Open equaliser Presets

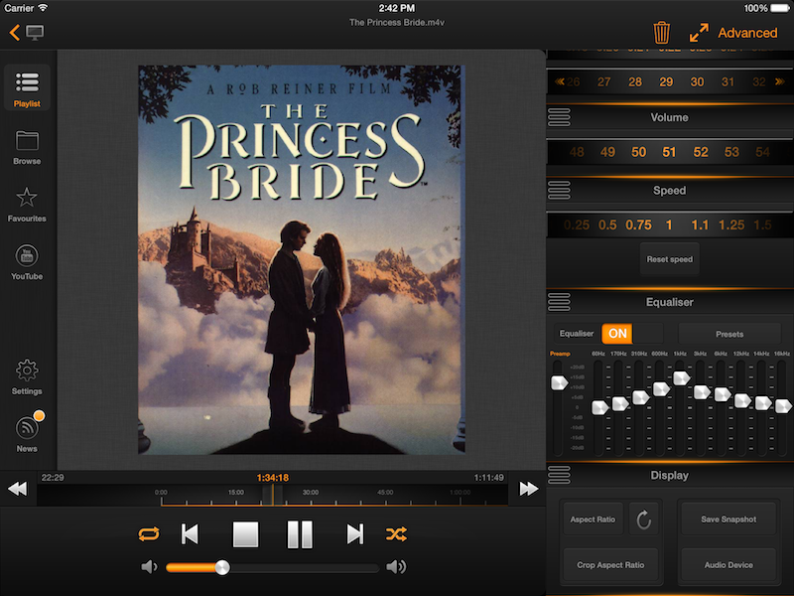[729, 334]
